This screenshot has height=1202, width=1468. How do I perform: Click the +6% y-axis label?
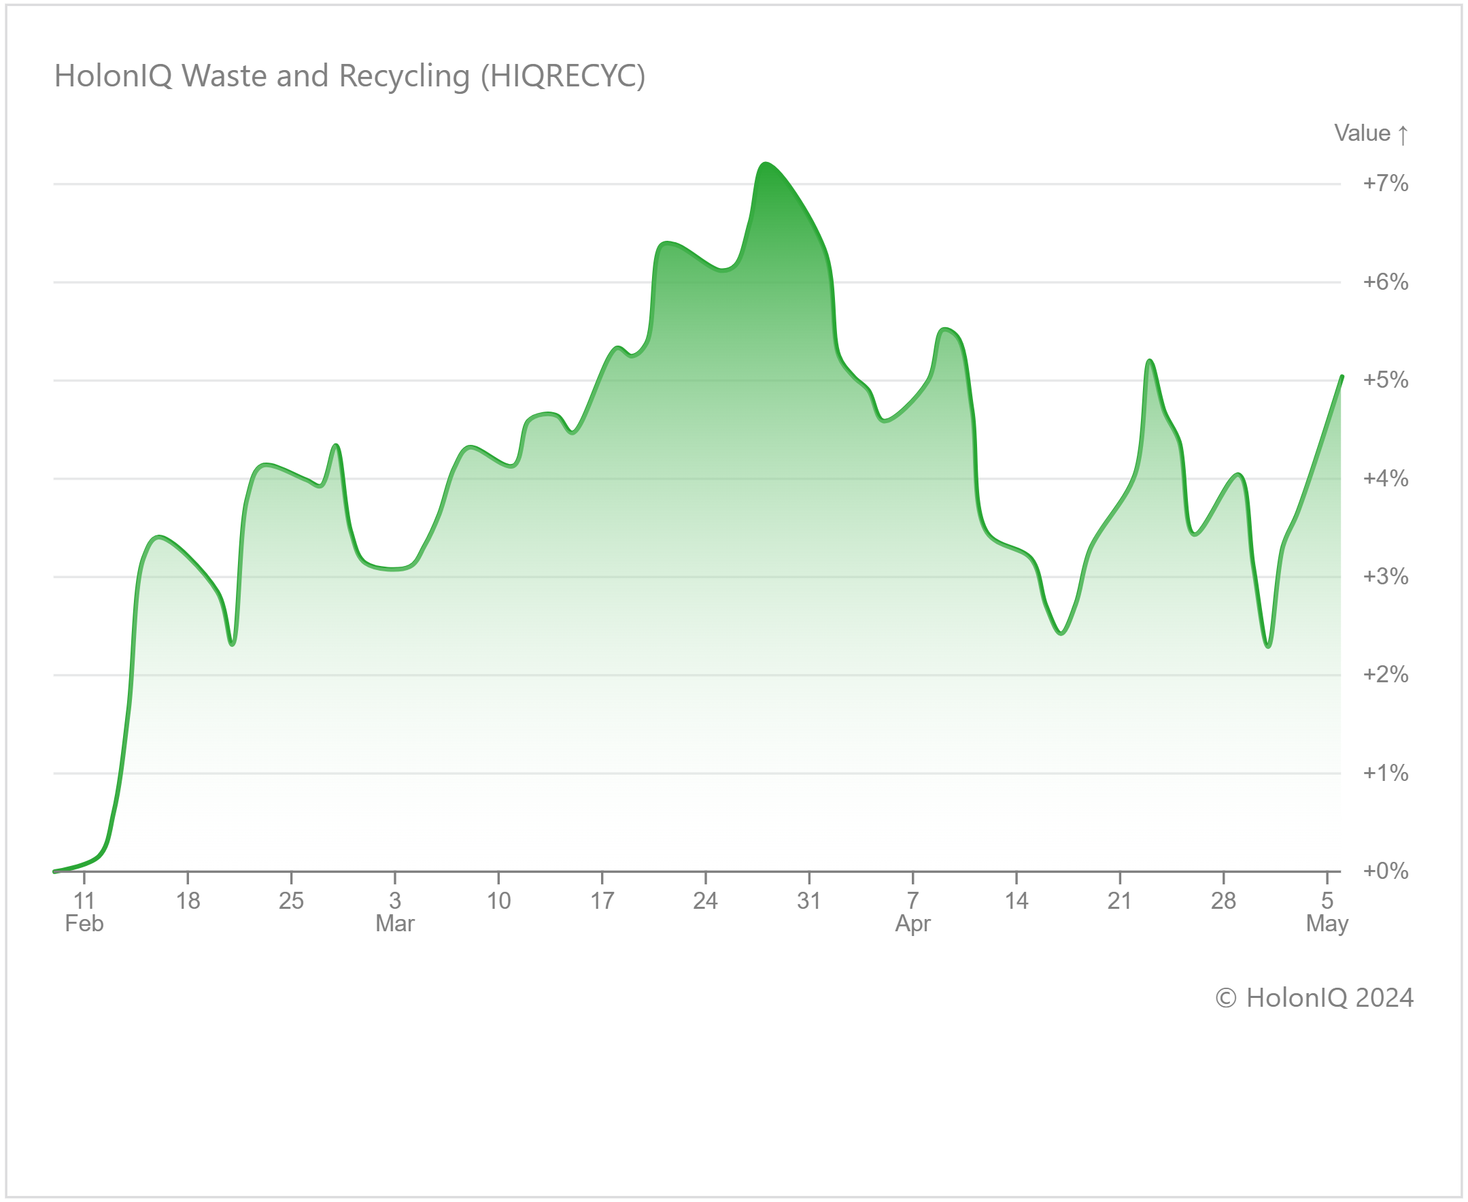point(1385,282)
